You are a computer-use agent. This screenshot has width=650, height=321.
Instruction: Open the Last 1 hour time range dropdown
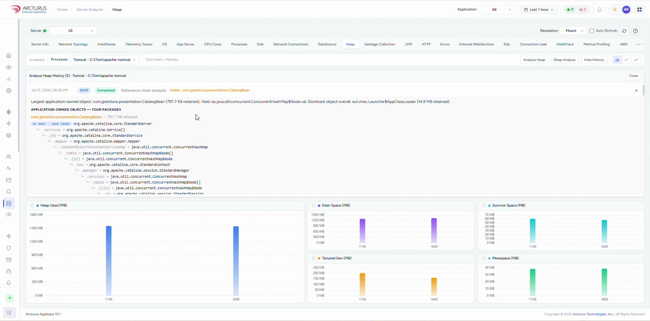(x=539, y=9)
